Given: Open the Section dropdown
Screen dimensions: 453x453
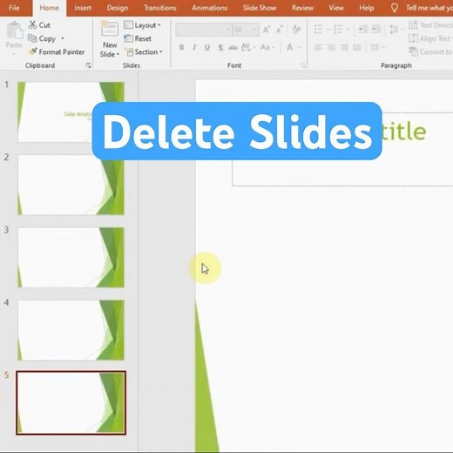Looking at the screenshot, I should tap(144, 52).
